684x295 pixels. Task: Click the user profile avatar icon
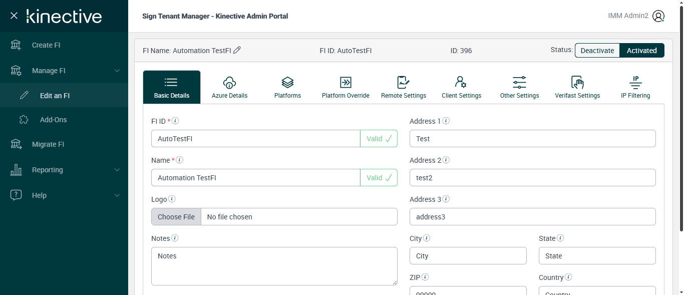coord(658,16)
